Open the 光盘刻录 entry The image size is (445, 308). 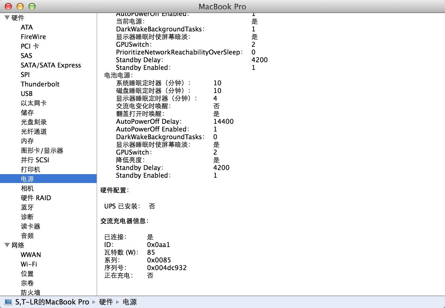point(34,122)
